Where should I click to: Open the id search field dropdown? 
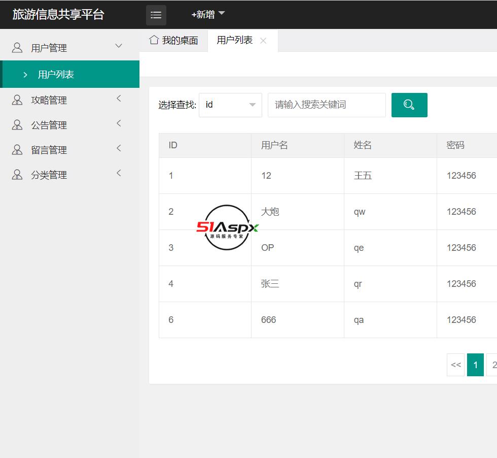230,105
